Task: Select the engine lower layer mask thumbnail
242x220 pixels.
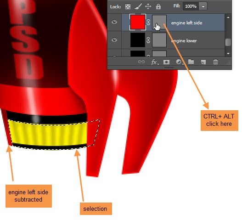Action: pyautogui.click(x=159, y=40)
